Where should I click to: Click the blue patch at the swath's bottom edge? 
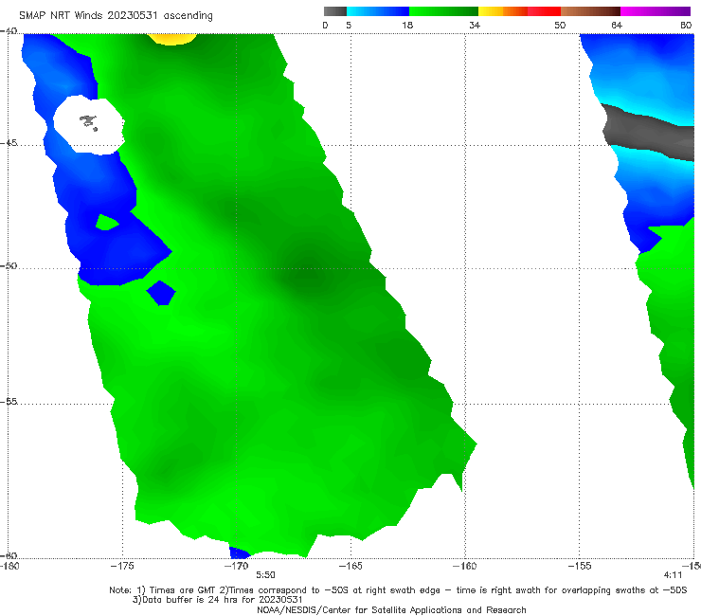[x=240, y=553]
